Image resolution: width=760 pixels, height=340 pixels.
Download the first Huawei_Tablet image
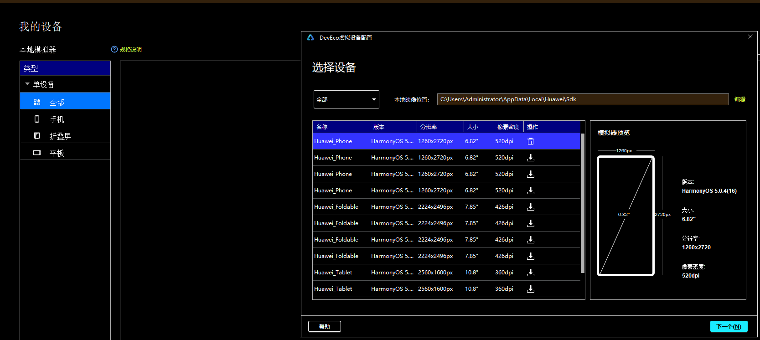pyautogui.click(x=531, y=273)
